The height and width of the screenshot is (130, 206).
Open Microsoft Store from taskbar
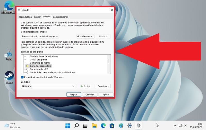pos(112,126)
